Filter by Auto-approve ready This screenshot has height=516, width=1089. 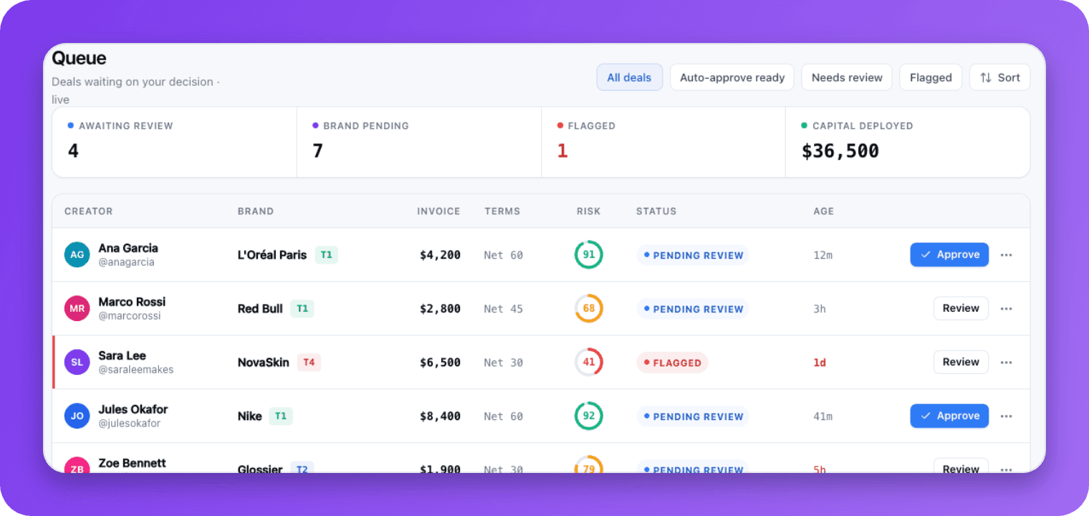[x=732, y=77]
